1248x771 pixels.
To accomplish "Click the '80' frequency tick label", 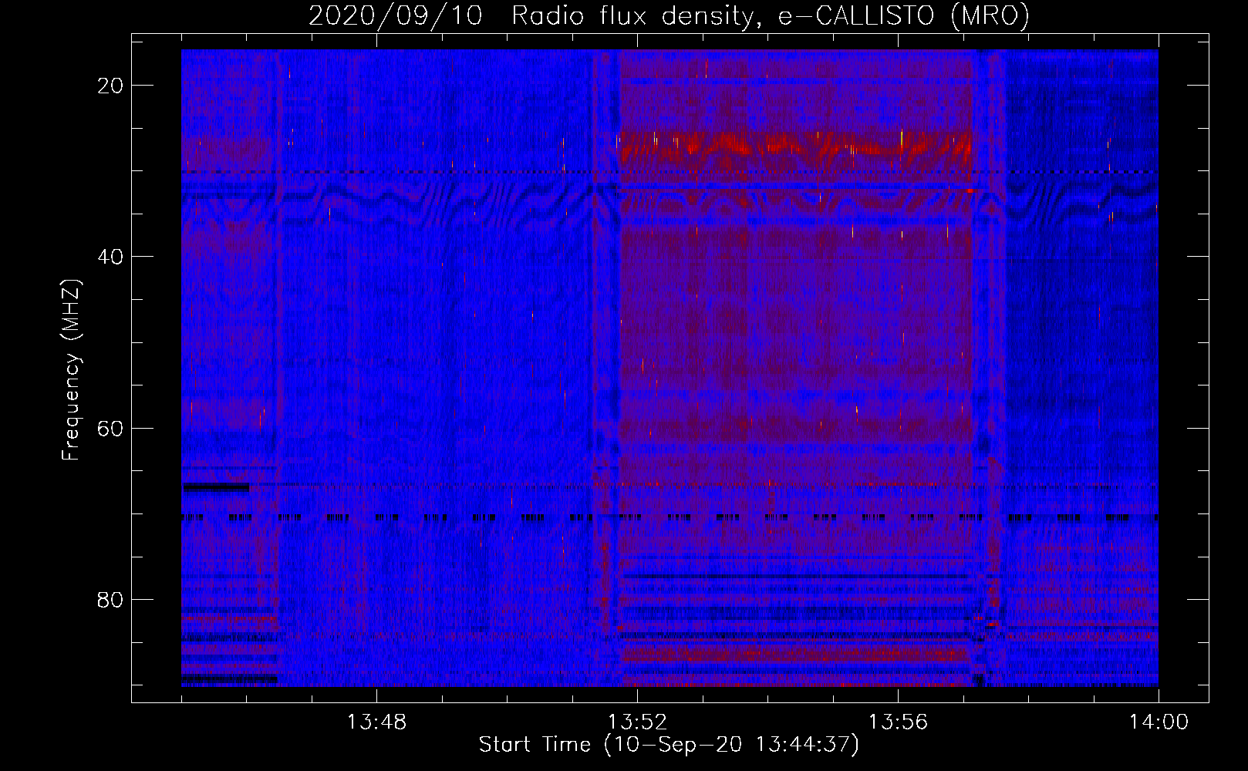I will [x=111, y=600].
